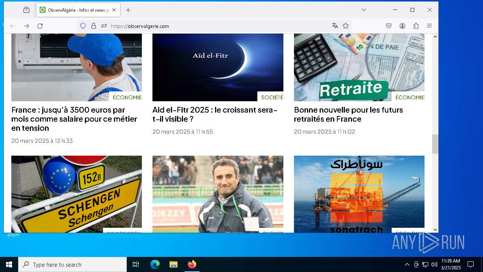Screen dimensions: 483x272
Task: Open Firefox application hamburger menu
Action: (429, 26)
